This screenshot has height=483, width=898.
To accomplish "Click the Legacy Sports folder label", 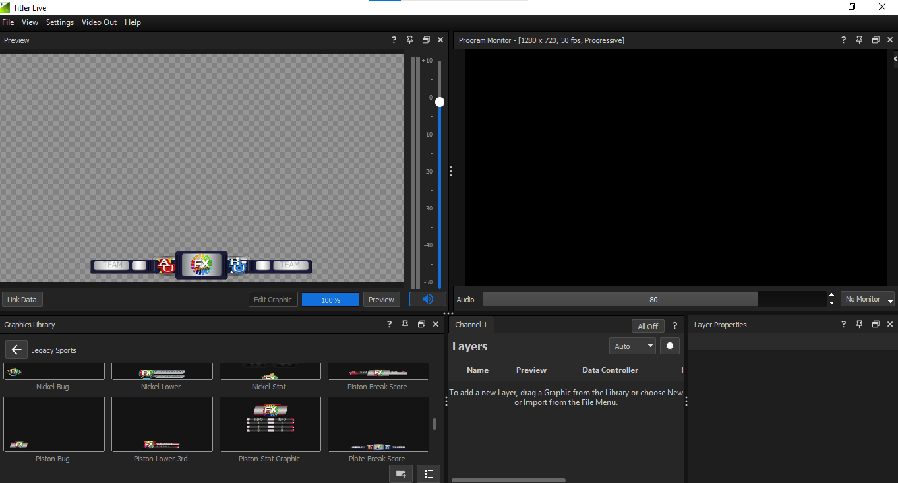I will point(53,350).
